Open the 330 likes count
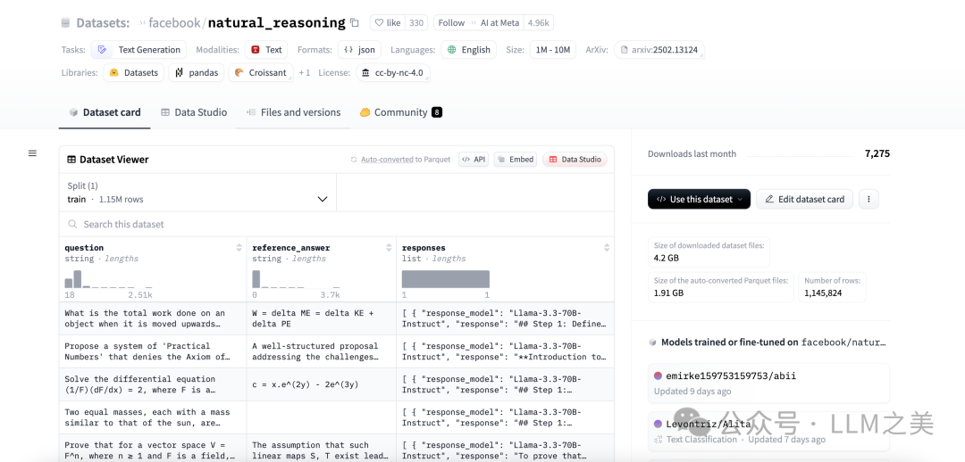This screenshot has width=965, height=462. click(x=416, y=22)
